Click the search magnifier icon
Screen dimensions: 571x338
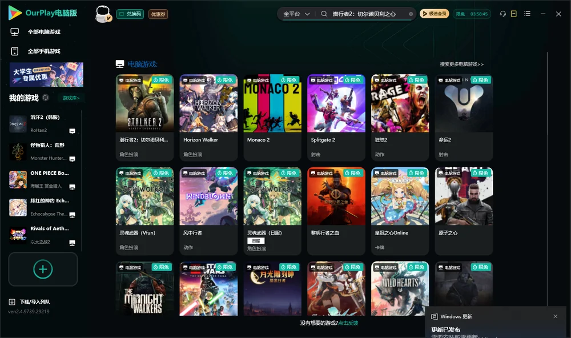(x=324, y=14)
